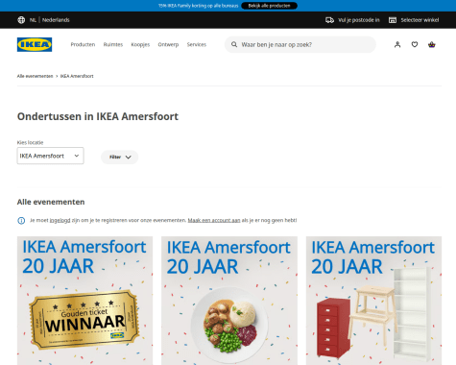Open the Koopjes menu

[140, 44]
